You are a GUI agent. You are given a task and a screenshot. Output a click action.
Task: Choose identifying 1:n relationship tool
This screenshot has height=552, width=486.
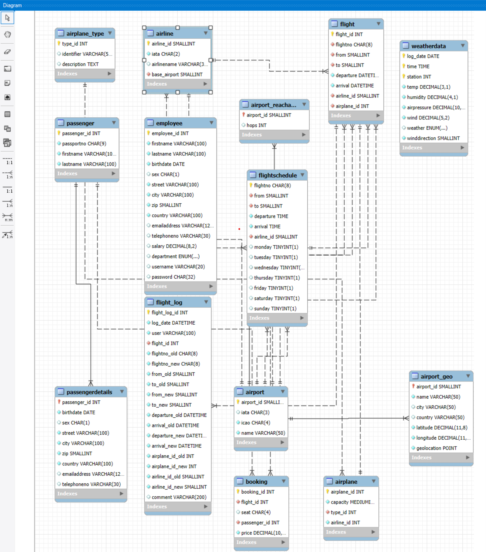[7, 203]
